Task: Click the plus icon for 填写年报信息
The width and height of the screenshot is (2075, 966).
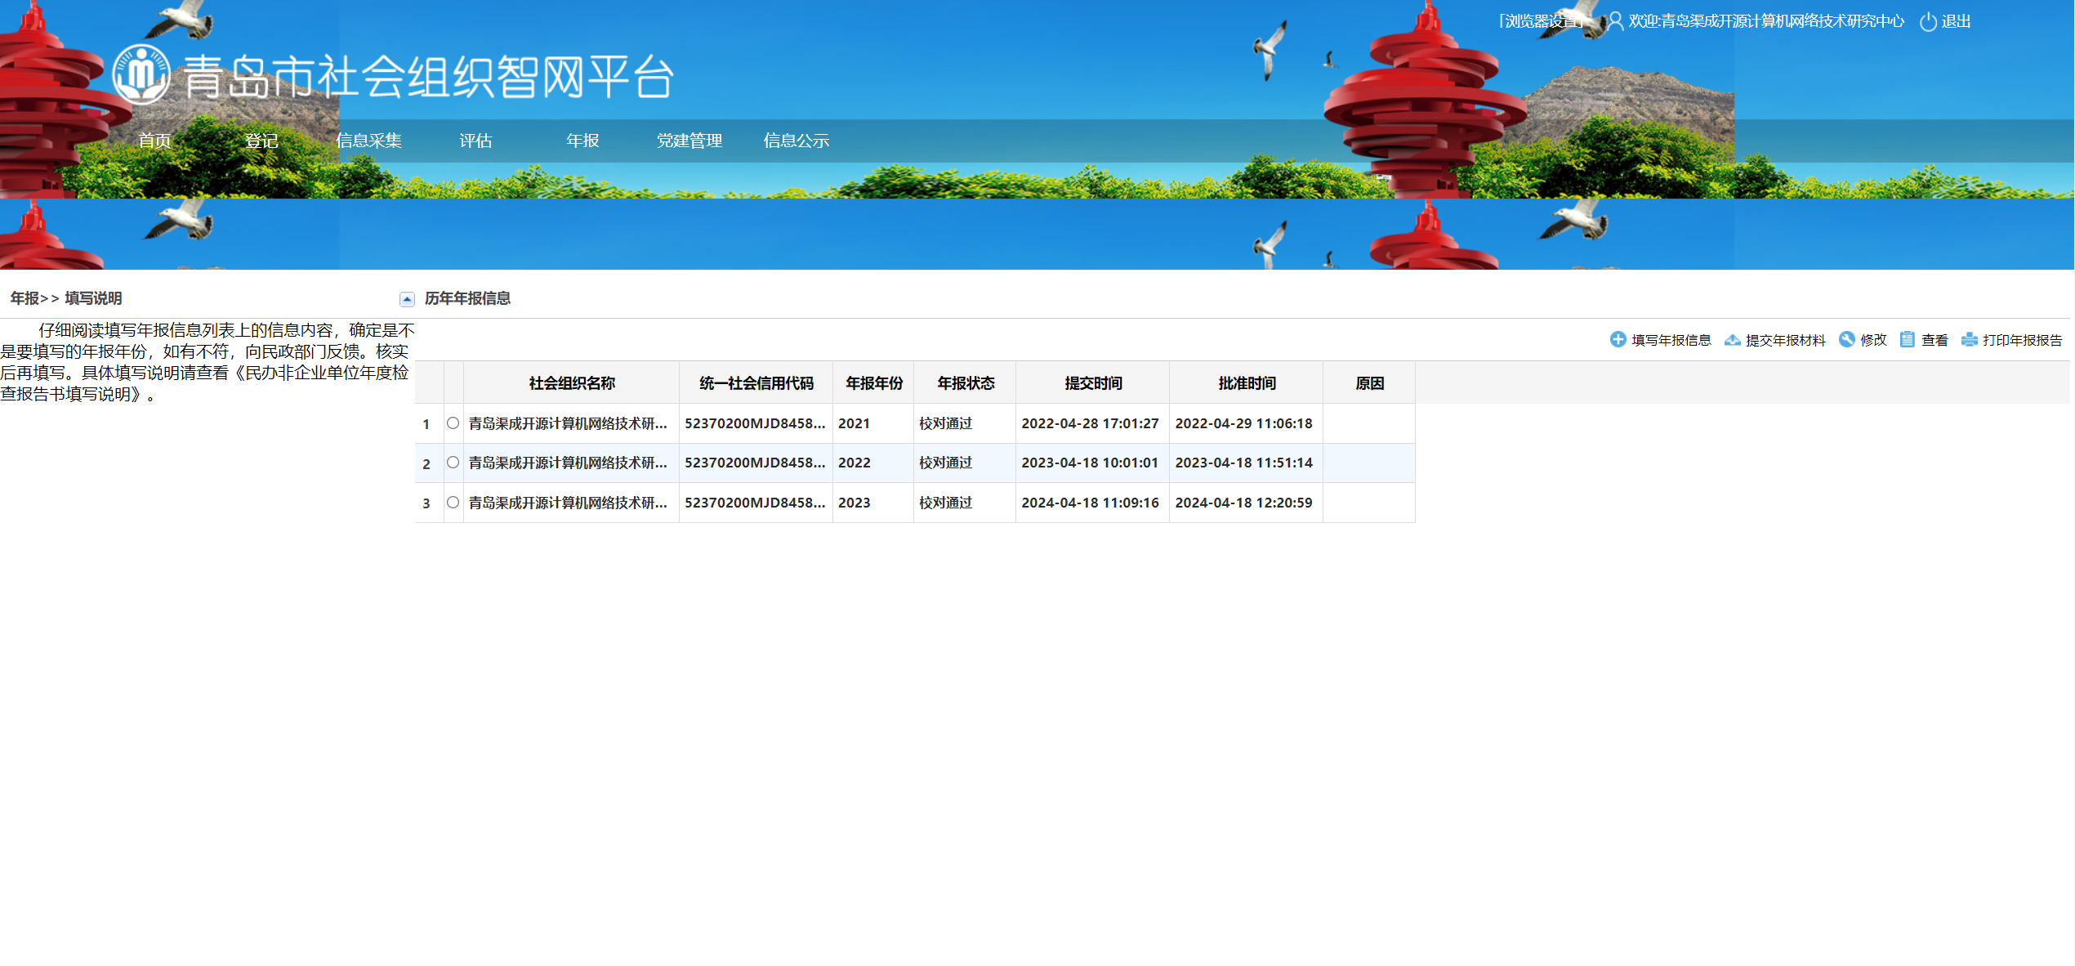Action: click(1618, 339)
